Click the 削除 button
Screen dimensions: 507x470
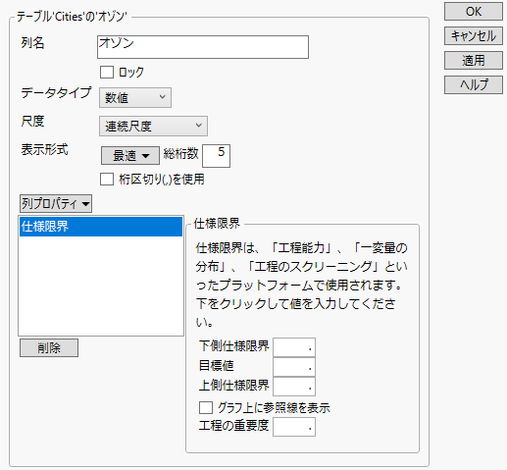point(49,347)
